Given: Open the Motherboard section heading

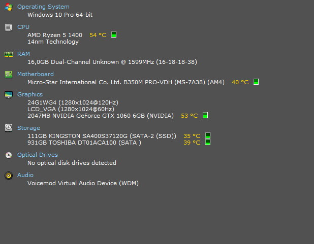Looking at the screenshot, I should 36,74.
